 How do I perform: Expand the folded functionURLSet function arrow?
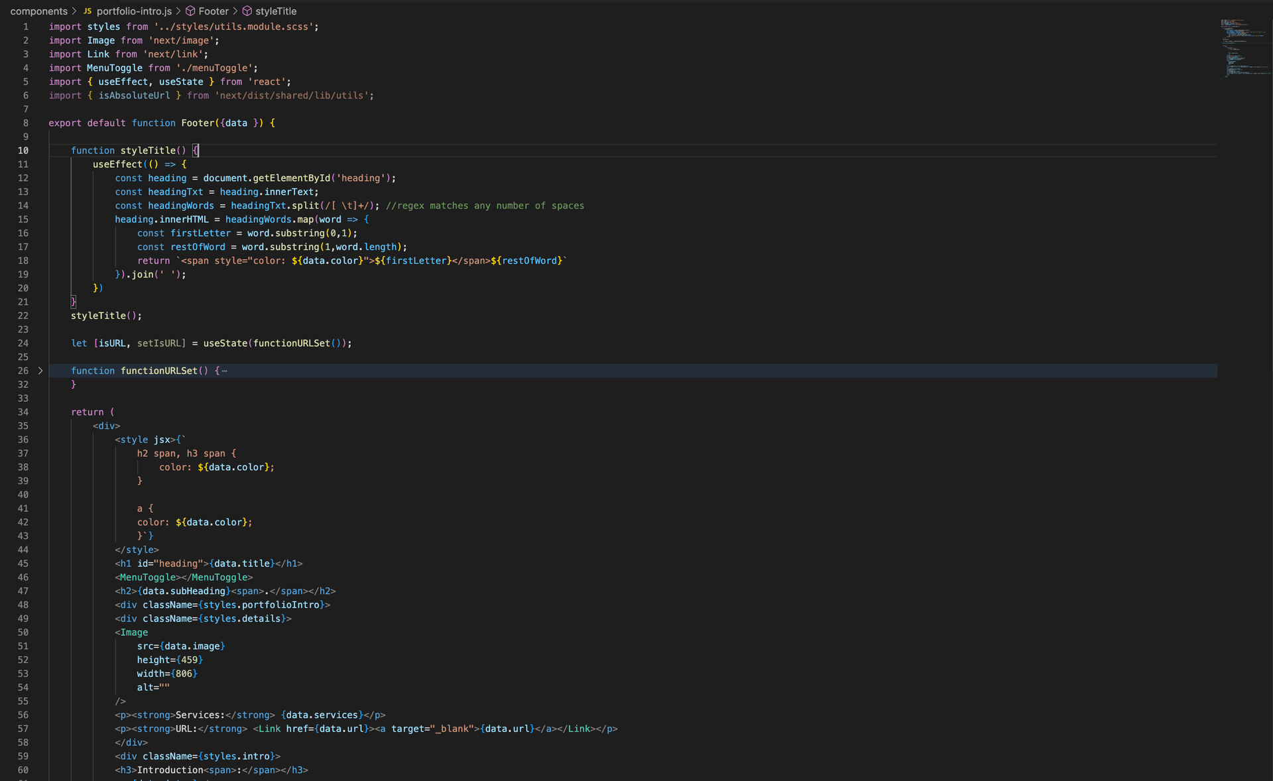tap(40, 371)
